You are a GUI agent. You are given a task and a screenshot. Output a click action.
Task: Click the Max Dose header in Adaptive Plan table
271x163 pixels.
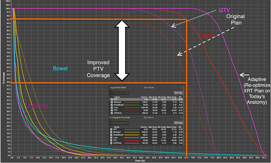click(x=153, y=127)
